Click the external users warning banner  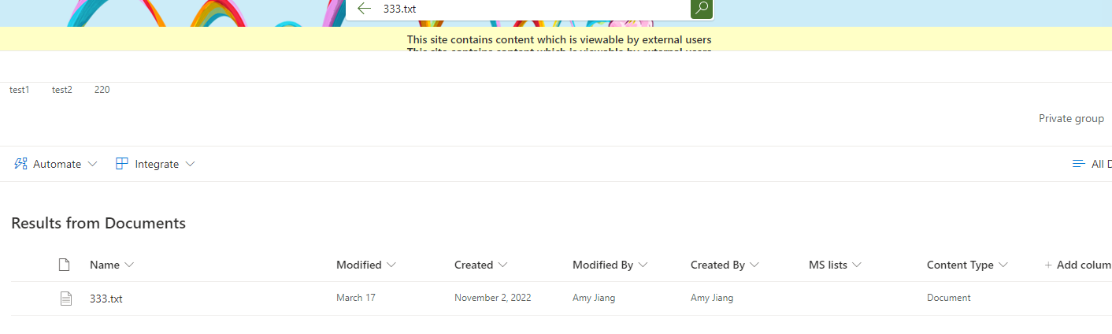(556, 39)
